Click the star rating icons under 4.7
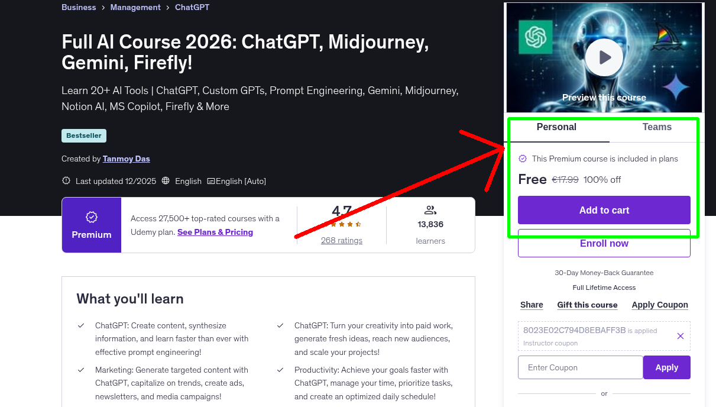The height and width of the screenshot is (407, 716). (x=341, y=224)
